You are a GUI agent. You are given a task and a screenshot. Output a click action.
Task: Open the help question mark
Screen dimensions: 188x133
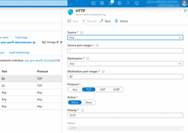(x=128, y=3)
